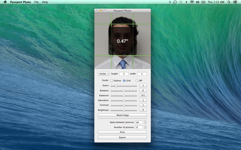Minimize the Passport Photo window
Image resolution: width=241 pixels, height=150 pixels.
(101, 11)
